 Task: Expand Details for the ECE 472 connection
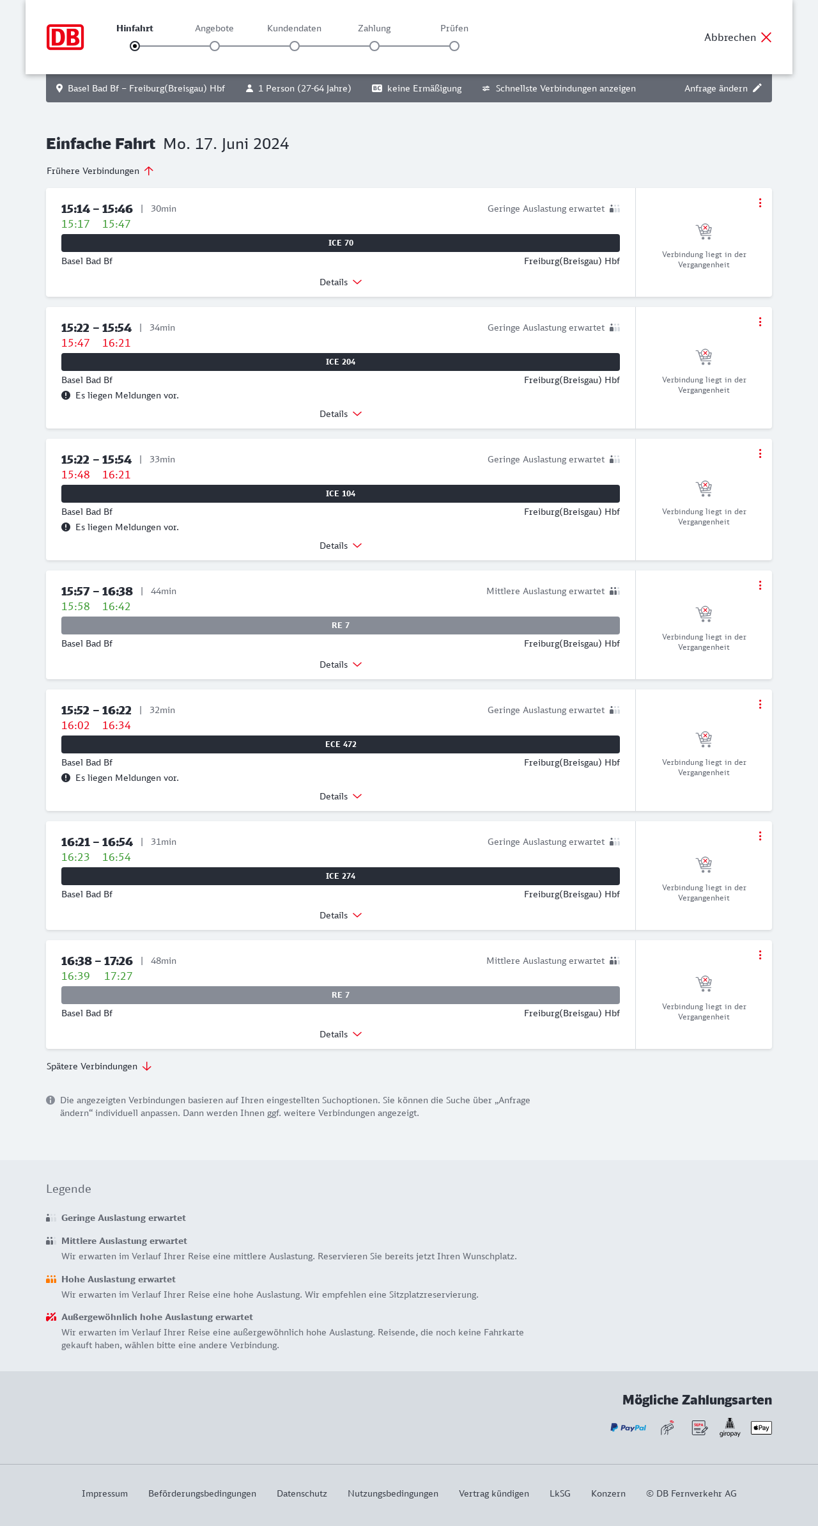(x=341, y=796)
